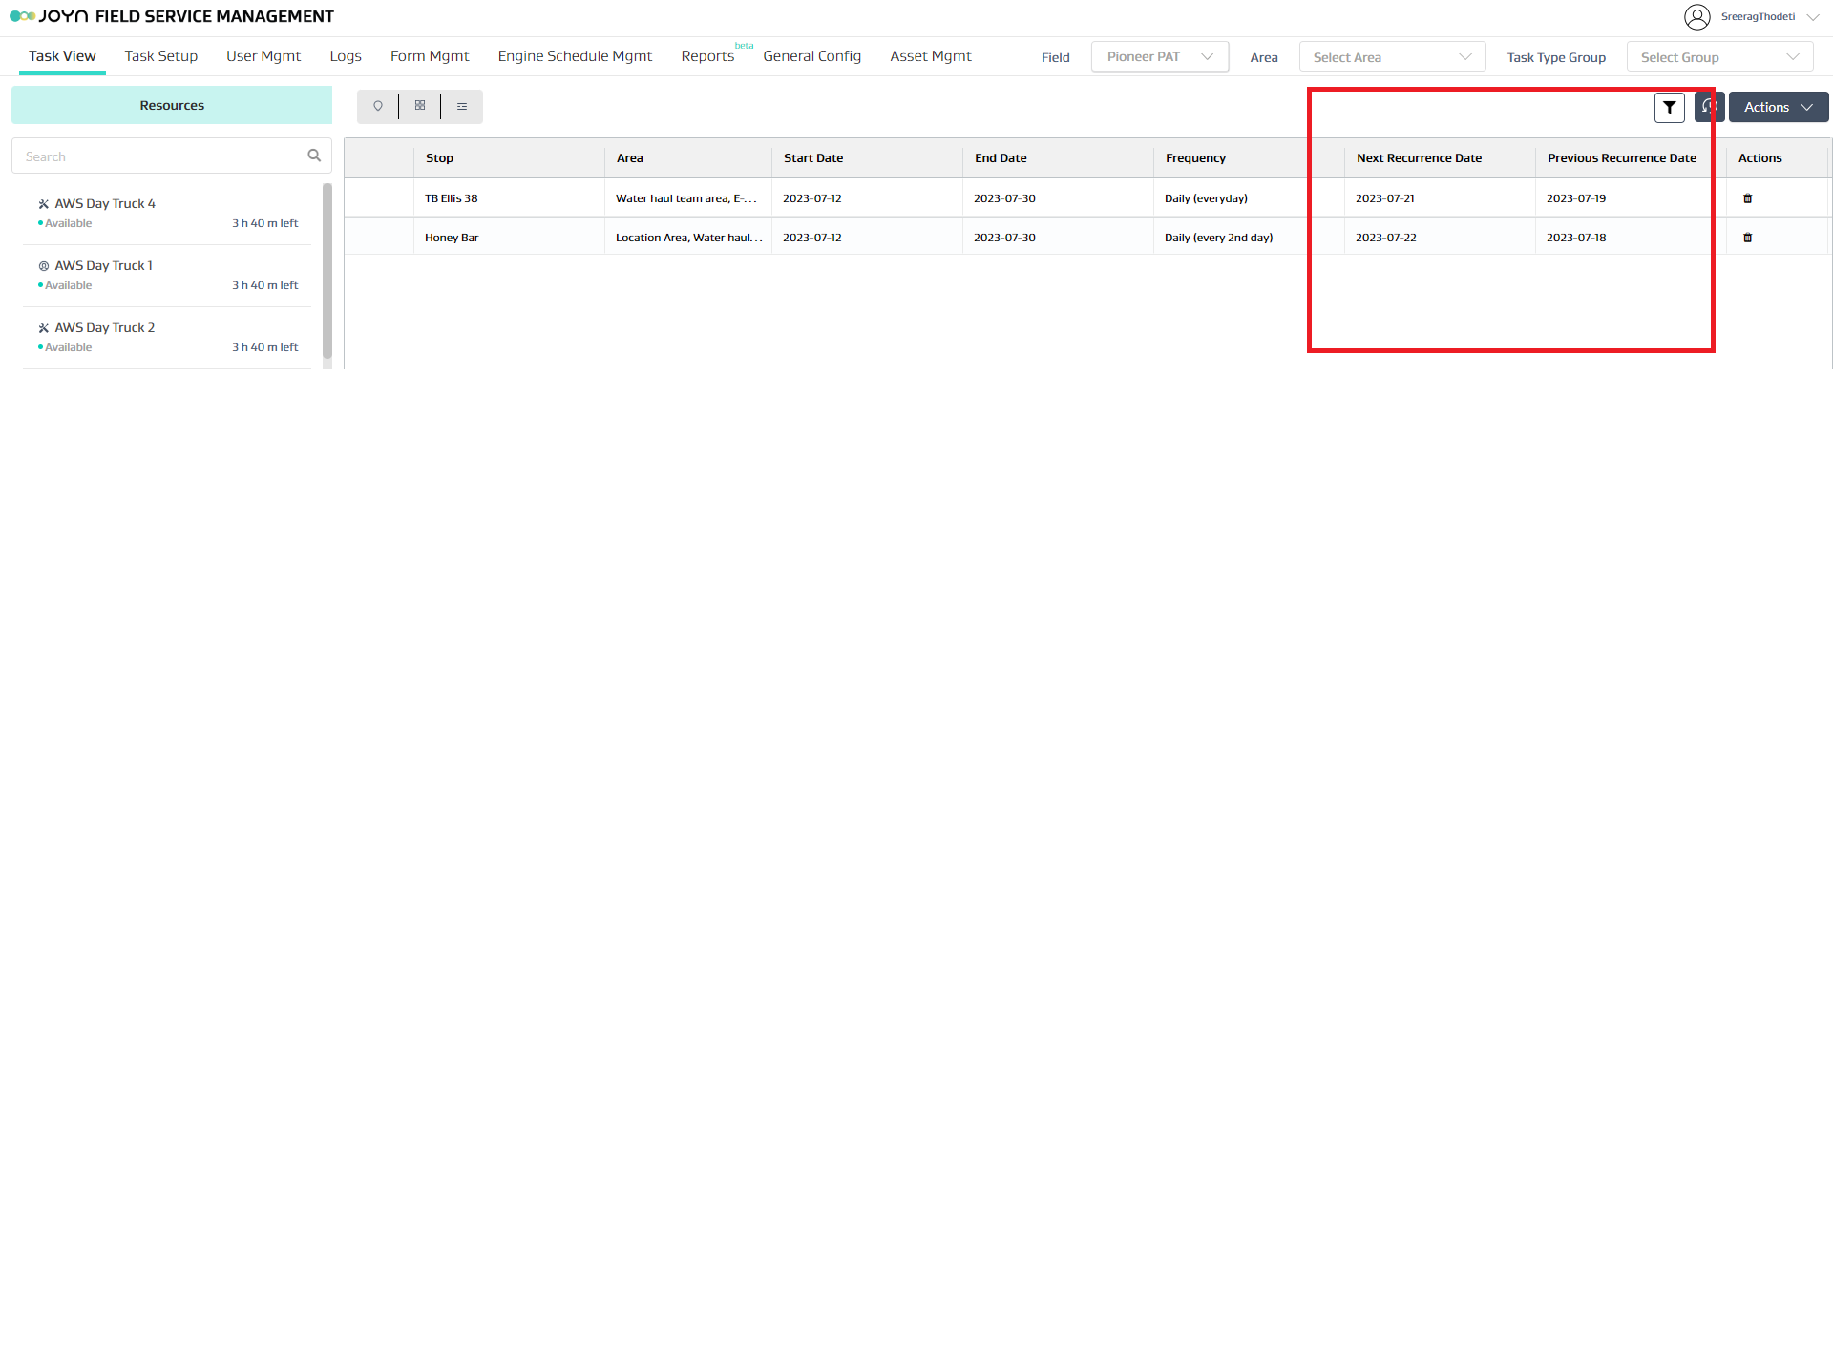
Task: Switch to list view icon
Action: 462,106
